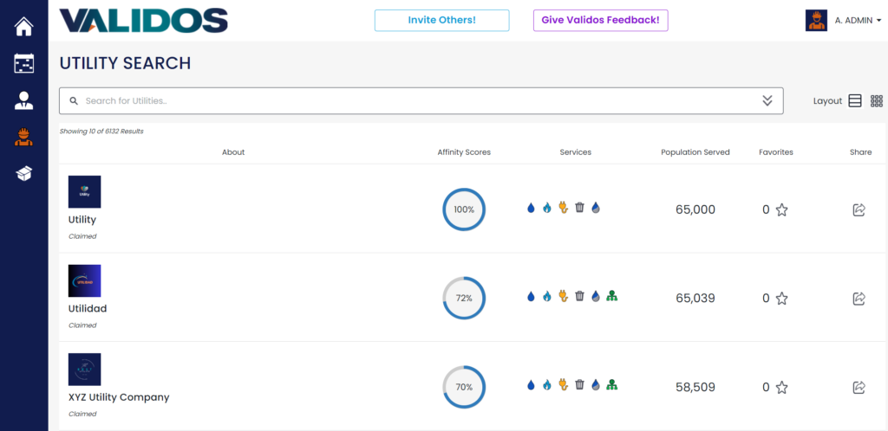Click XYZ Utility Company trash bin icon
This screenshot has height=431, width=888.
pyautogui.click(x=579, y=385)
